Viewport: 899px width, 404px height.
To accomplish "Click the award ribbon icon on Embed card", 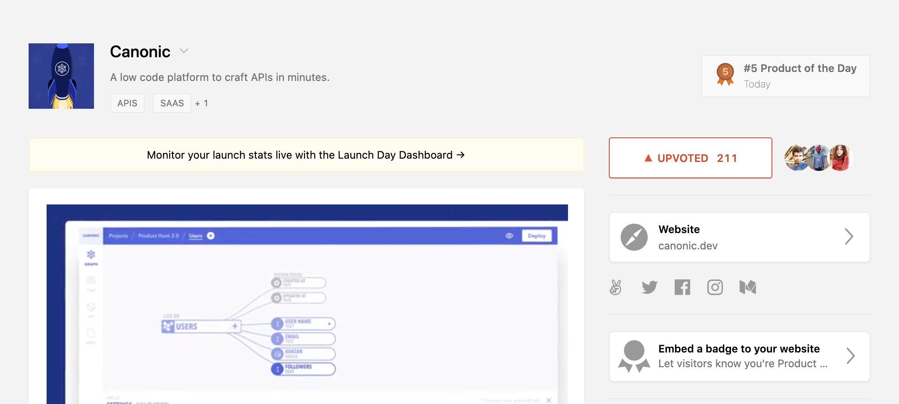I will coord(634,356).
